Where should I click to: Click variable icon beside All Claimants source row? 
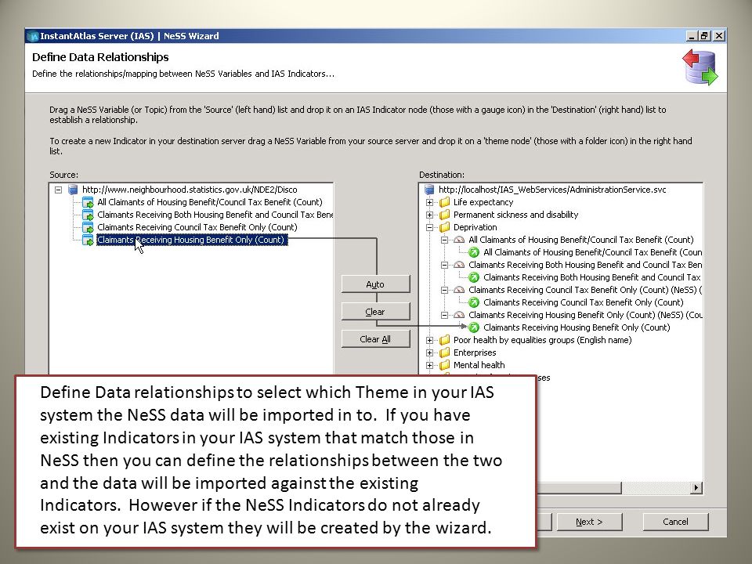point(88,202)
